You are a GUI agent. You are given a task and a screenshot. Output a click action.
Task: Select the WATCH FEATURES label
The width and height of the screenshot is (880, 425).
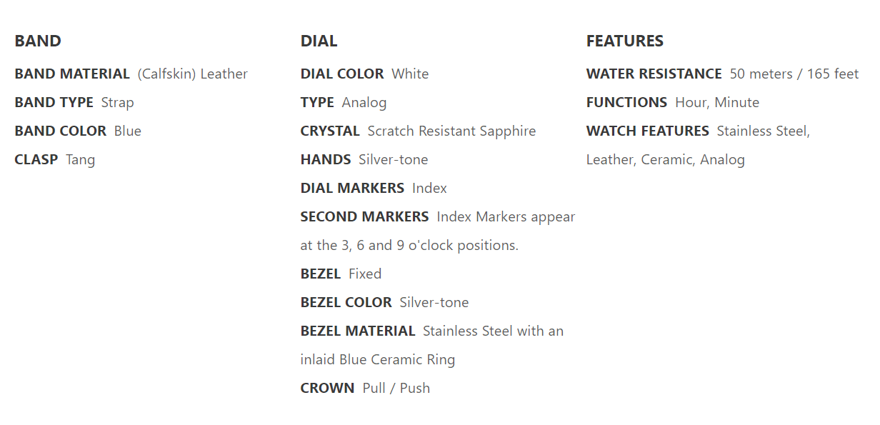(x=647, y=131)
